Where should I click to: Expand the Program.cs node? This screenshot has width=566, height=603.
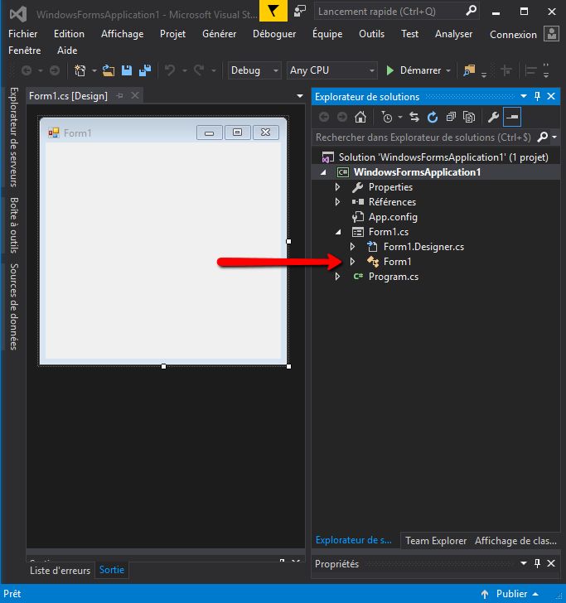(x=337, y=277)
